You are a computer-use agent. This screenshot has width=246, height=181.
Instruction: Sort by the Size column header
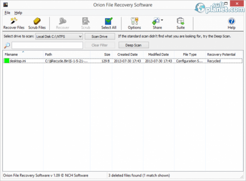101,55
